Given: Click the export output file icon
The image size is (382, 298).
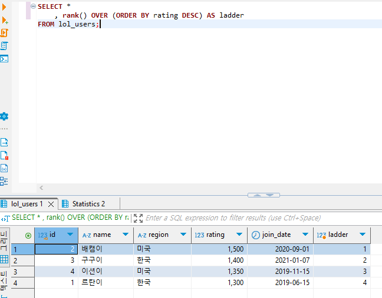Looking at the screenshot, I should pyautogui.click(x=4, y=142).
